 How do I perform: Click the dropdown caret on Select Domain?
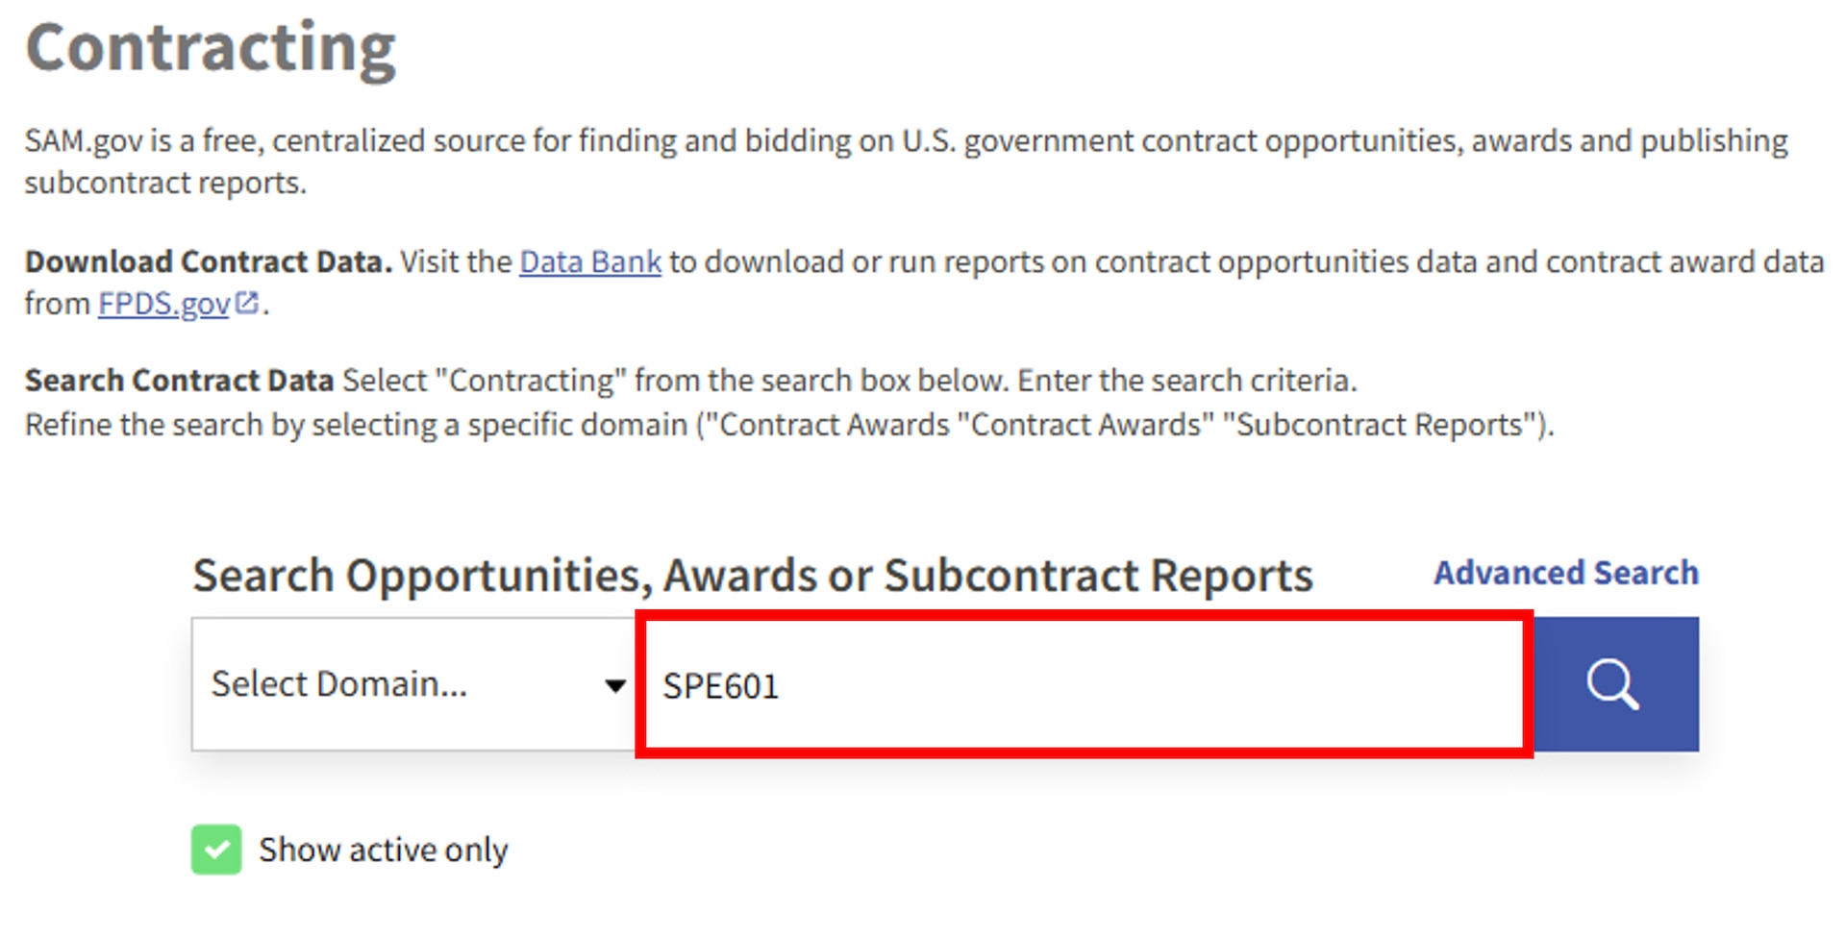click(614, 684)
